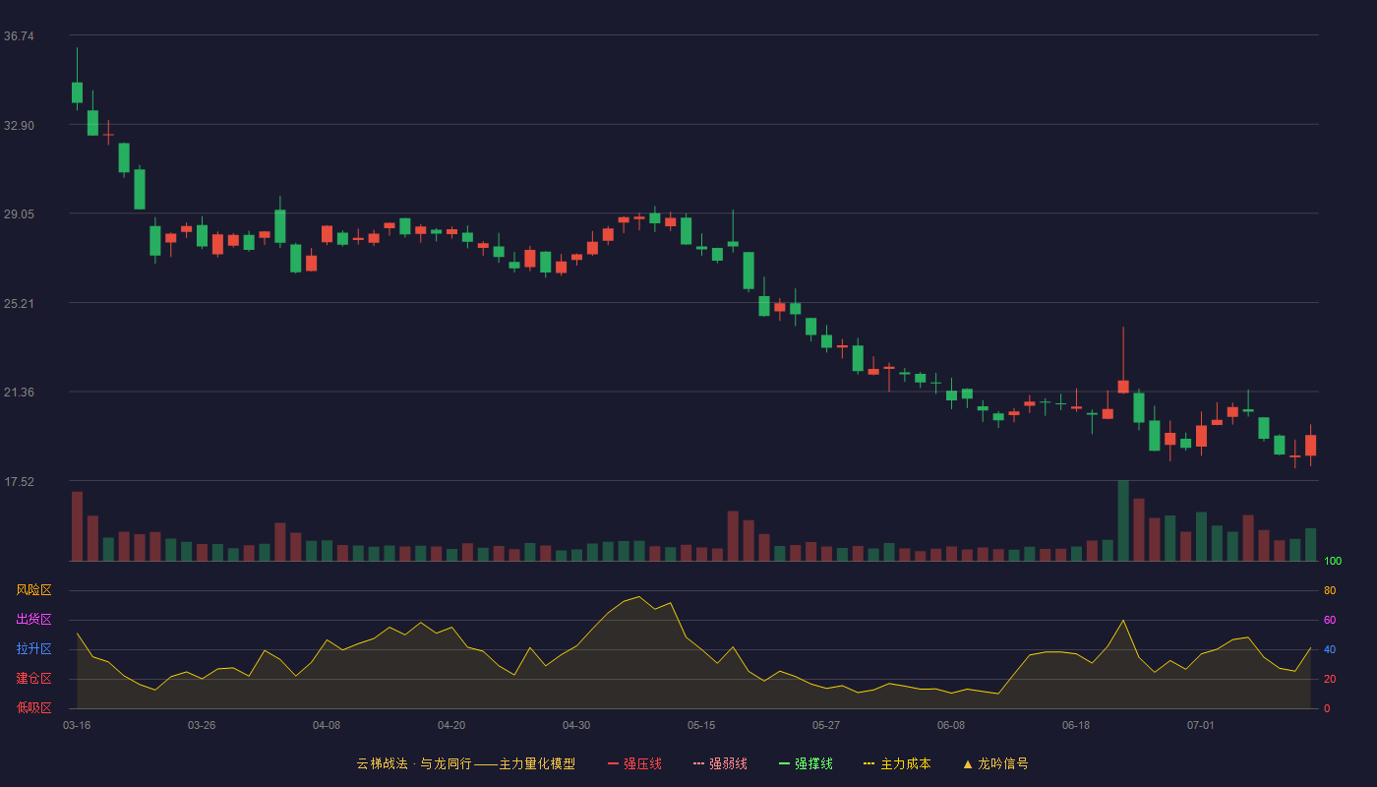Click the 25.21 price axis label
This screenshot has height=787, width=1377.
pyautogui.click(x=19, y=304)
